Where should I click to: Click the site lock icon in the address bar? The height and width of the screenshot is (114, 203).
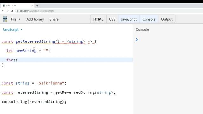[17, 11]
